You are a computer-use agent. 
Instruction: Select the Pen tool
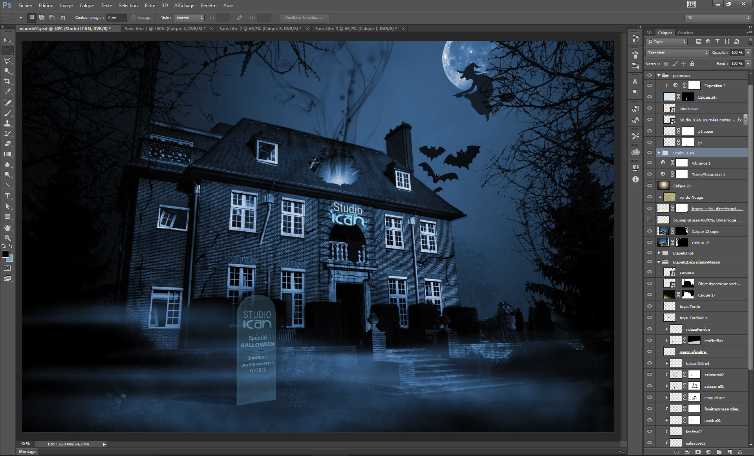[x=7, y=186]
